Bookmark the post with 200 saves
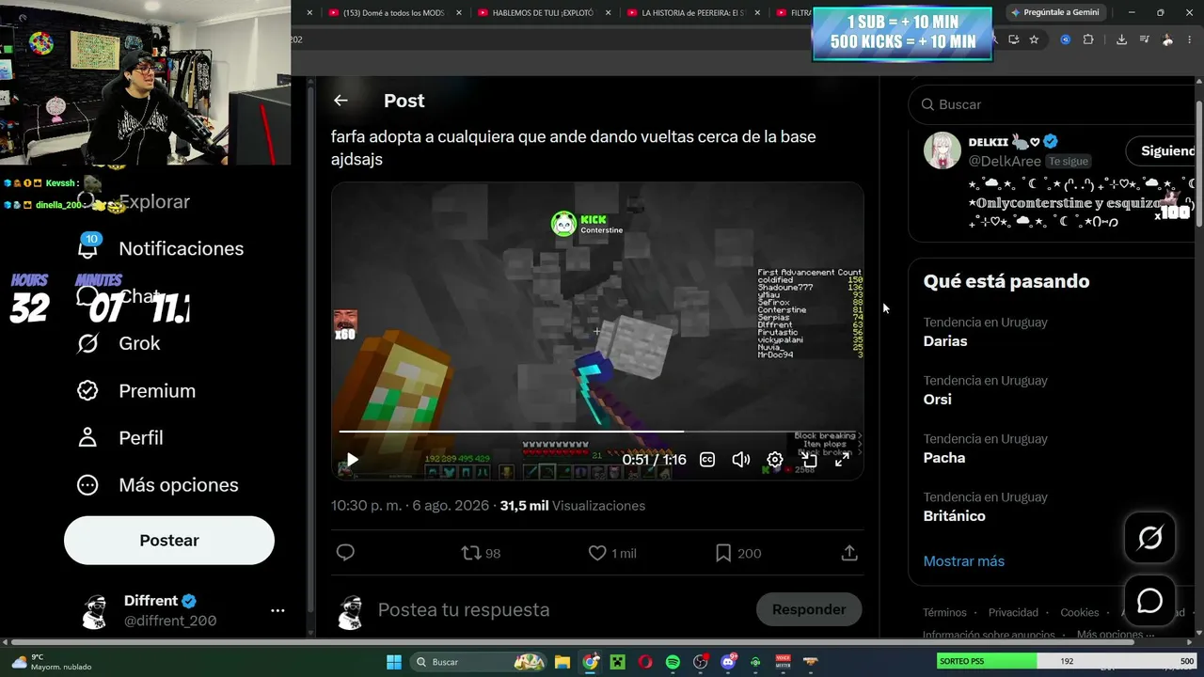Viewport: 1204px width, 677px height. point(738,553)
